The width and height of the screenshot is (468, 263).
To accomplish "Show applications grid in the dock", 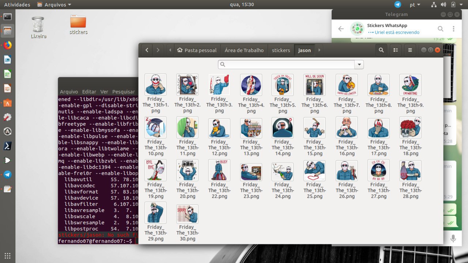I will 8,256.
